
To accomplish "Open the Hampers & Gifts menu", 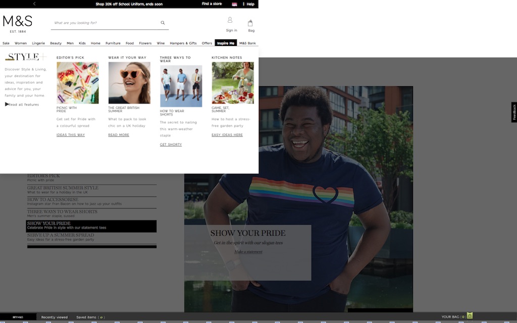I will tap(183, 43).
